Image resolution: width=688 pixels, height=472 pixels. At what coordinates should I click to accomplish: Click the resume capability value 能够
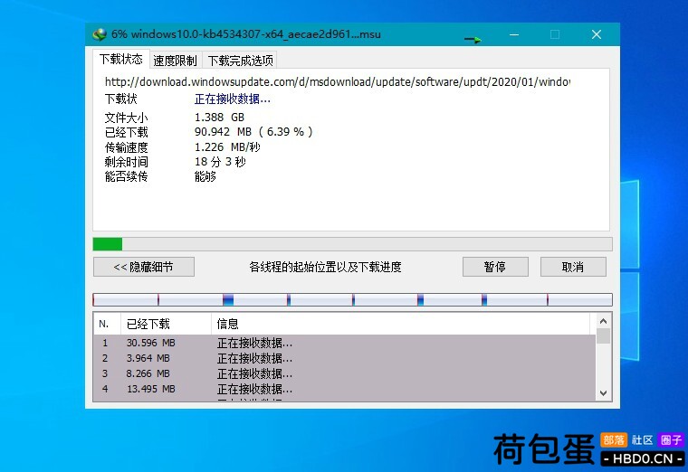205,176
